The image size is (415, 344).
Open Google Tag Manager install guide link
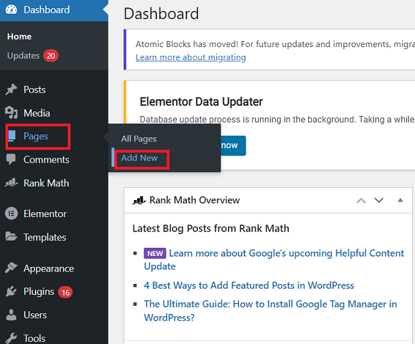coord(270,311)
